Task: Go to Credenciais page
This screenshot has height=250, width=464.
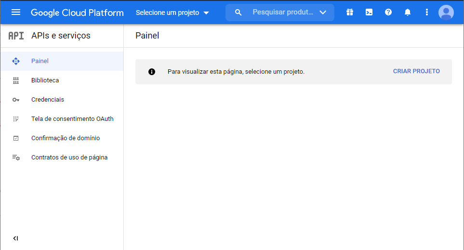Action: pyautogui.click(x=47, y=100)
